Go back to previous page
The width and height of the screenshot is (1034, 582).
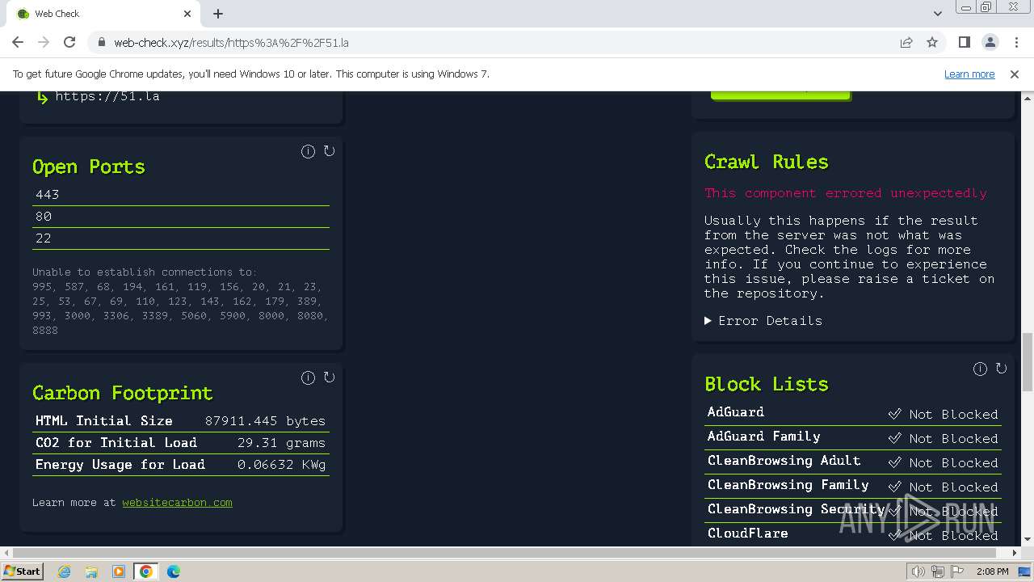coord(18,42)
